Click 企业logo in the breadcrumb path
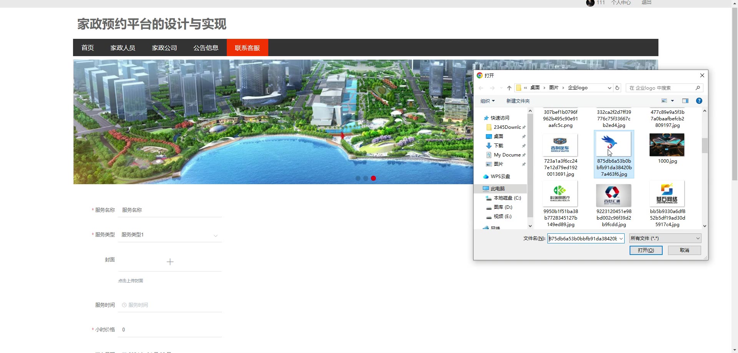This screenshot has height=353, width=738. (x=578, y=88)
